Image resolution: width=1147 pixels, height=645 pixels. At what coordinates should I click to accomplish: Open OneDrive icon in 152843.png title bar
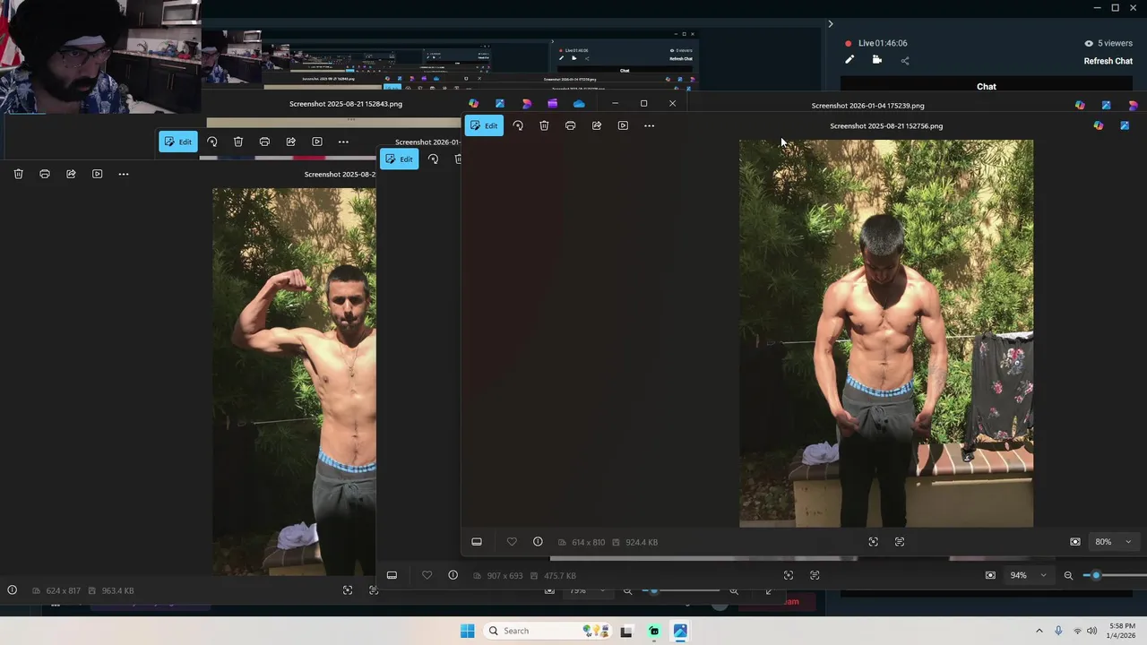click(579, 104)
